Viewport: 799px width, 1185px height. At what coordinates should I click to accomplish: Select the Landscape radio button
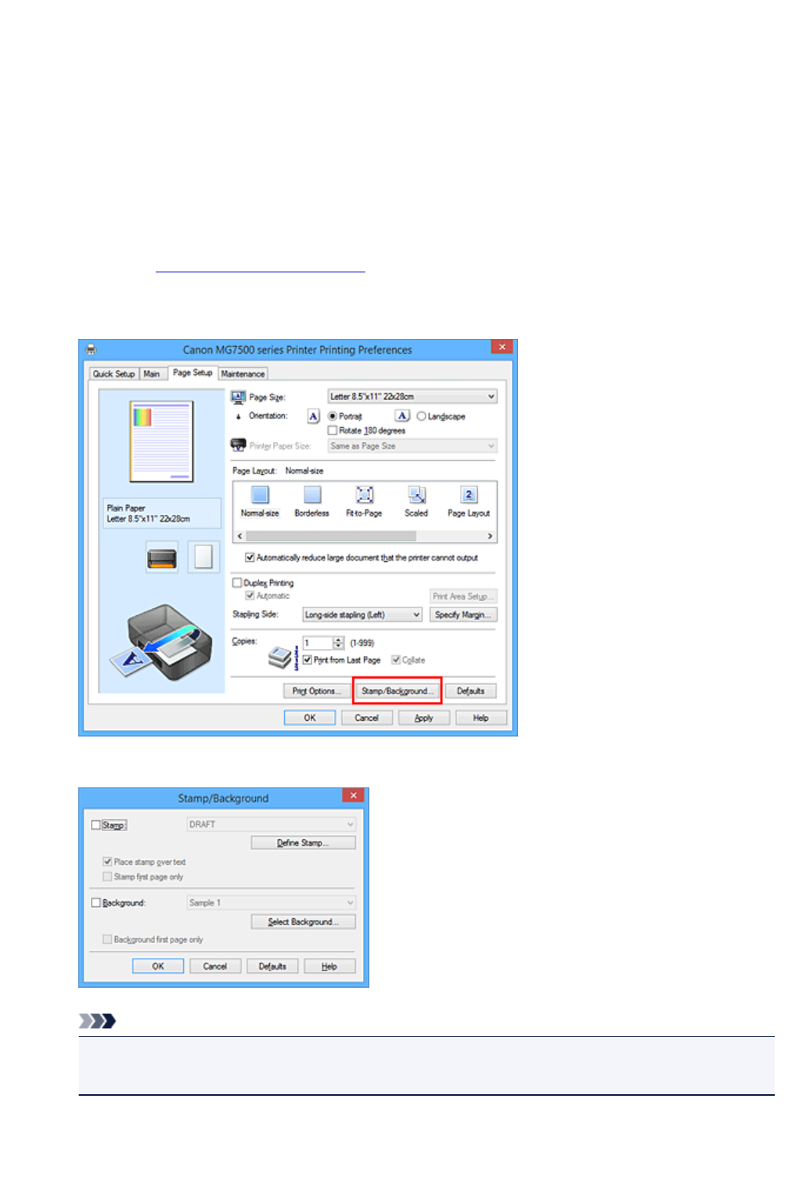click(421, 416)
